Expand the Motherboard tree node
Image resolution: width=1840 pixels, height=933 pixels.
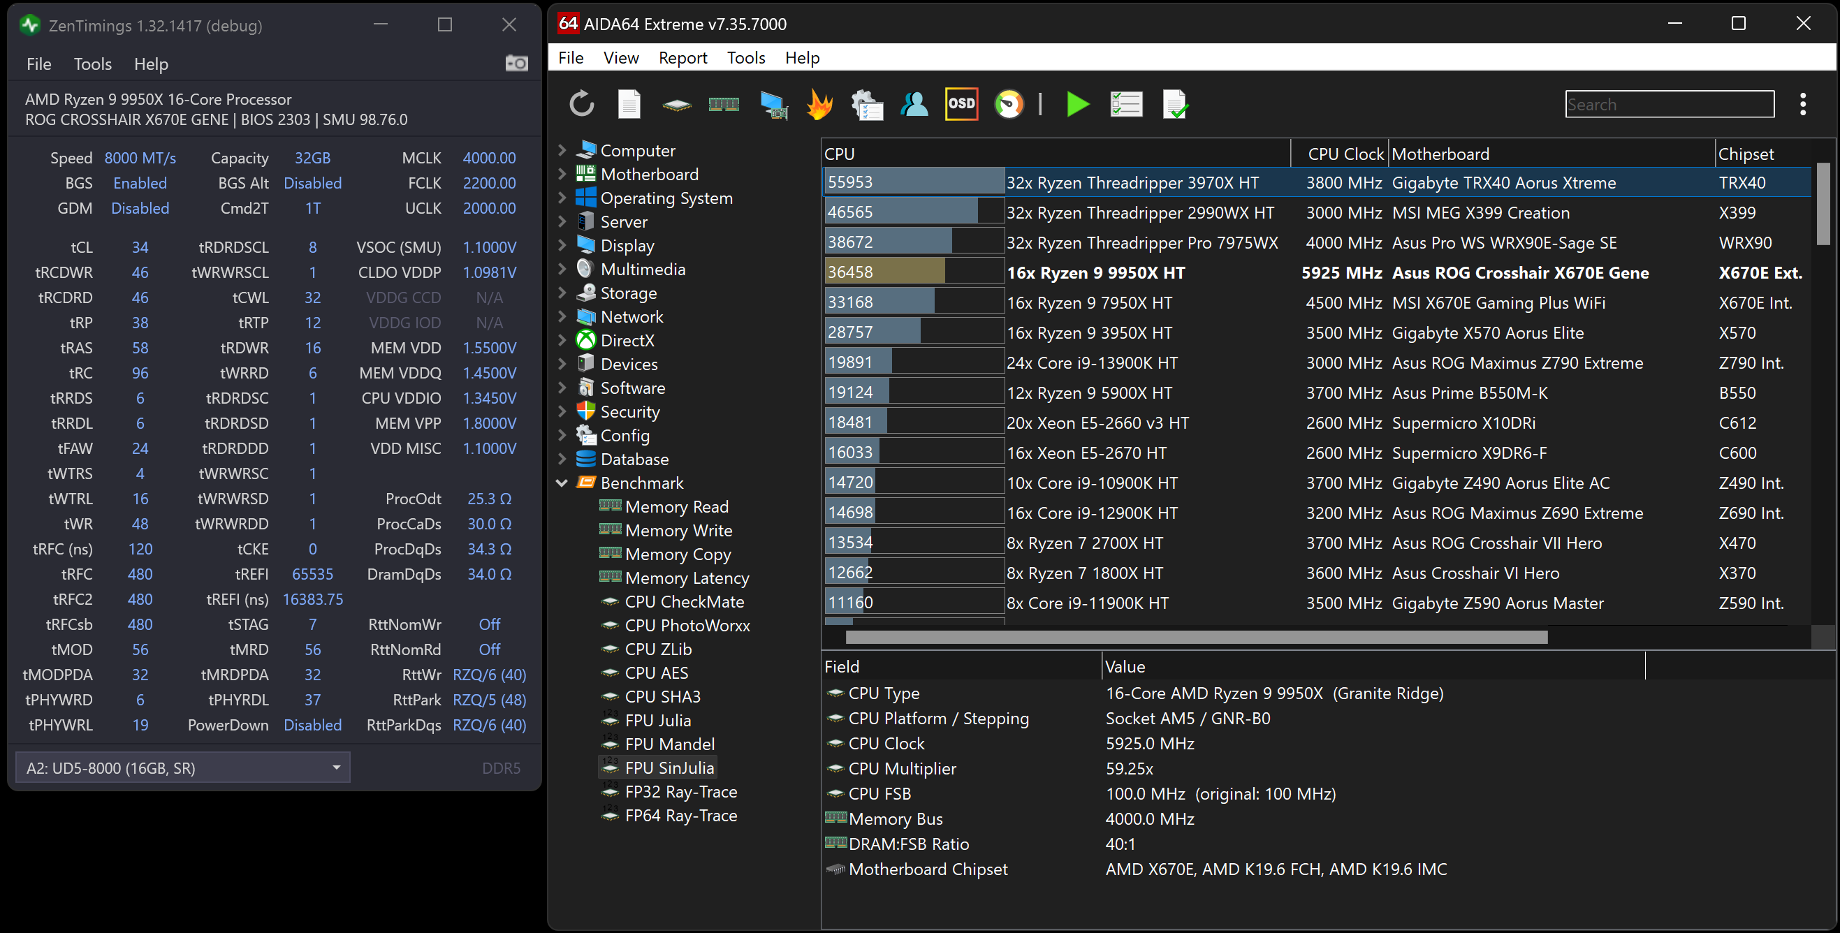point(562,174)
